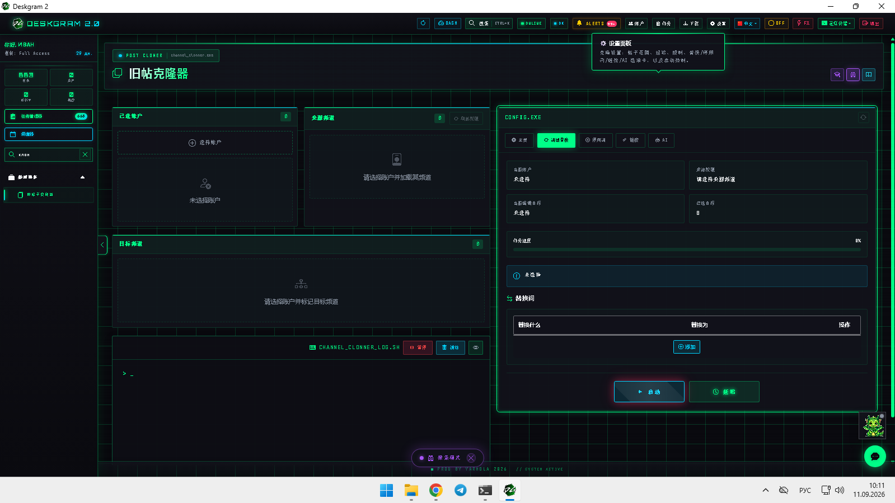
Task: Collapse the sidebar category with up arrow
Action: click(83, 177)
